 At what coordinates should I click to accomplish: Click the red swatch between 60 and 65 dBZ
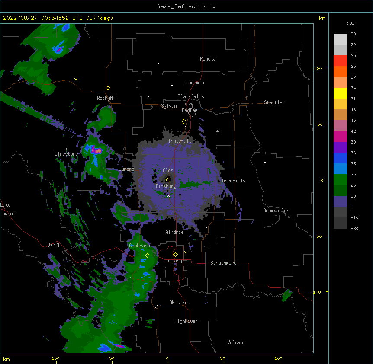point(340,61)
